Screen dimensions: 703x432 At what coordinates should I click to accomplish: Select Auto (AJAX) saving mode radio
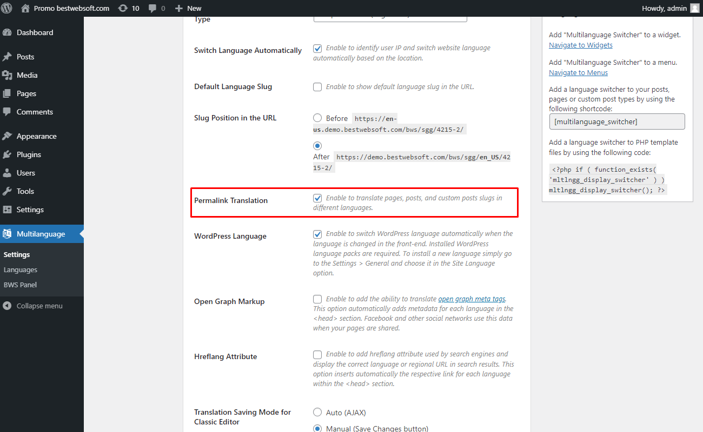[x=317, y=412]
